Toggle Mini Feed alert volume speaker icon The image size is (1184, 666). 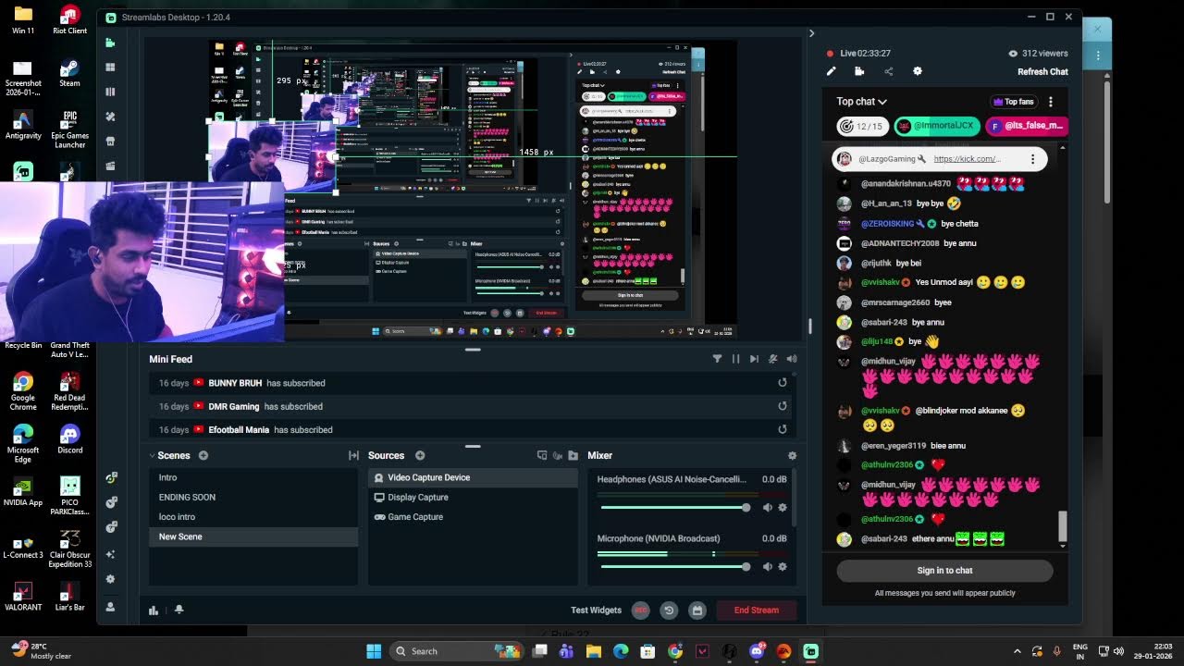791,359
